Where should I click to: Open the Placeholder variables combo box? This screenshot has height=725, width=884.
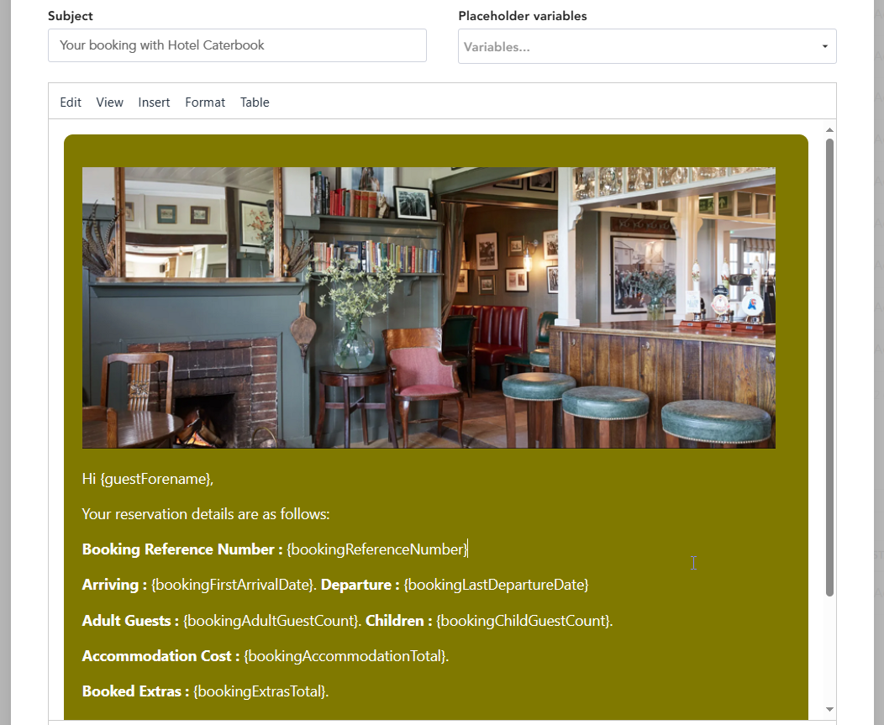(x=647, y=46)
